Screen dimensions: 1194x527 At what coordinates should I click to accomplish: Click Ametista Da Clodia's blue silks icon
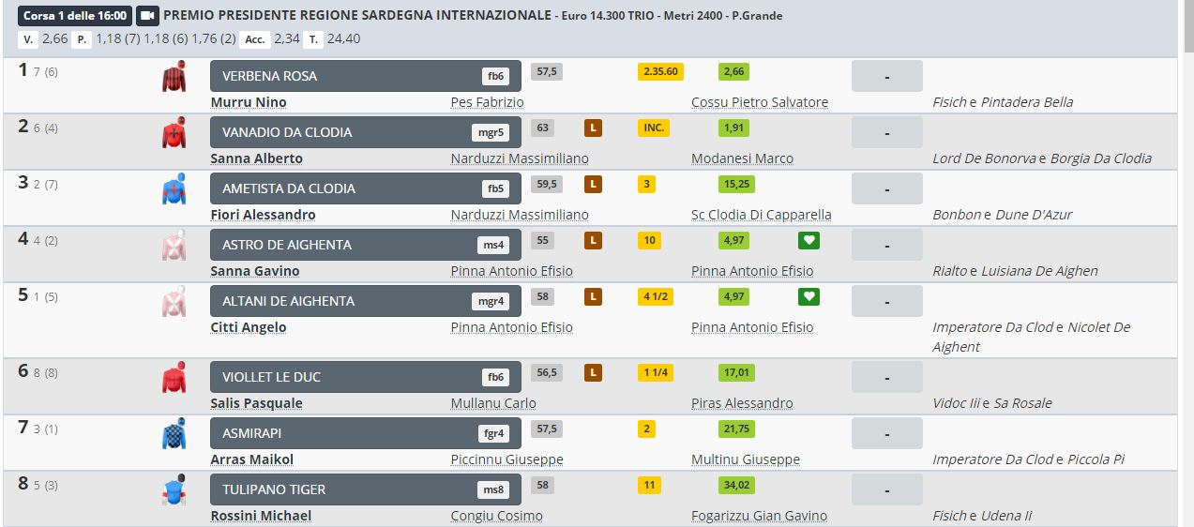[174, 189]
